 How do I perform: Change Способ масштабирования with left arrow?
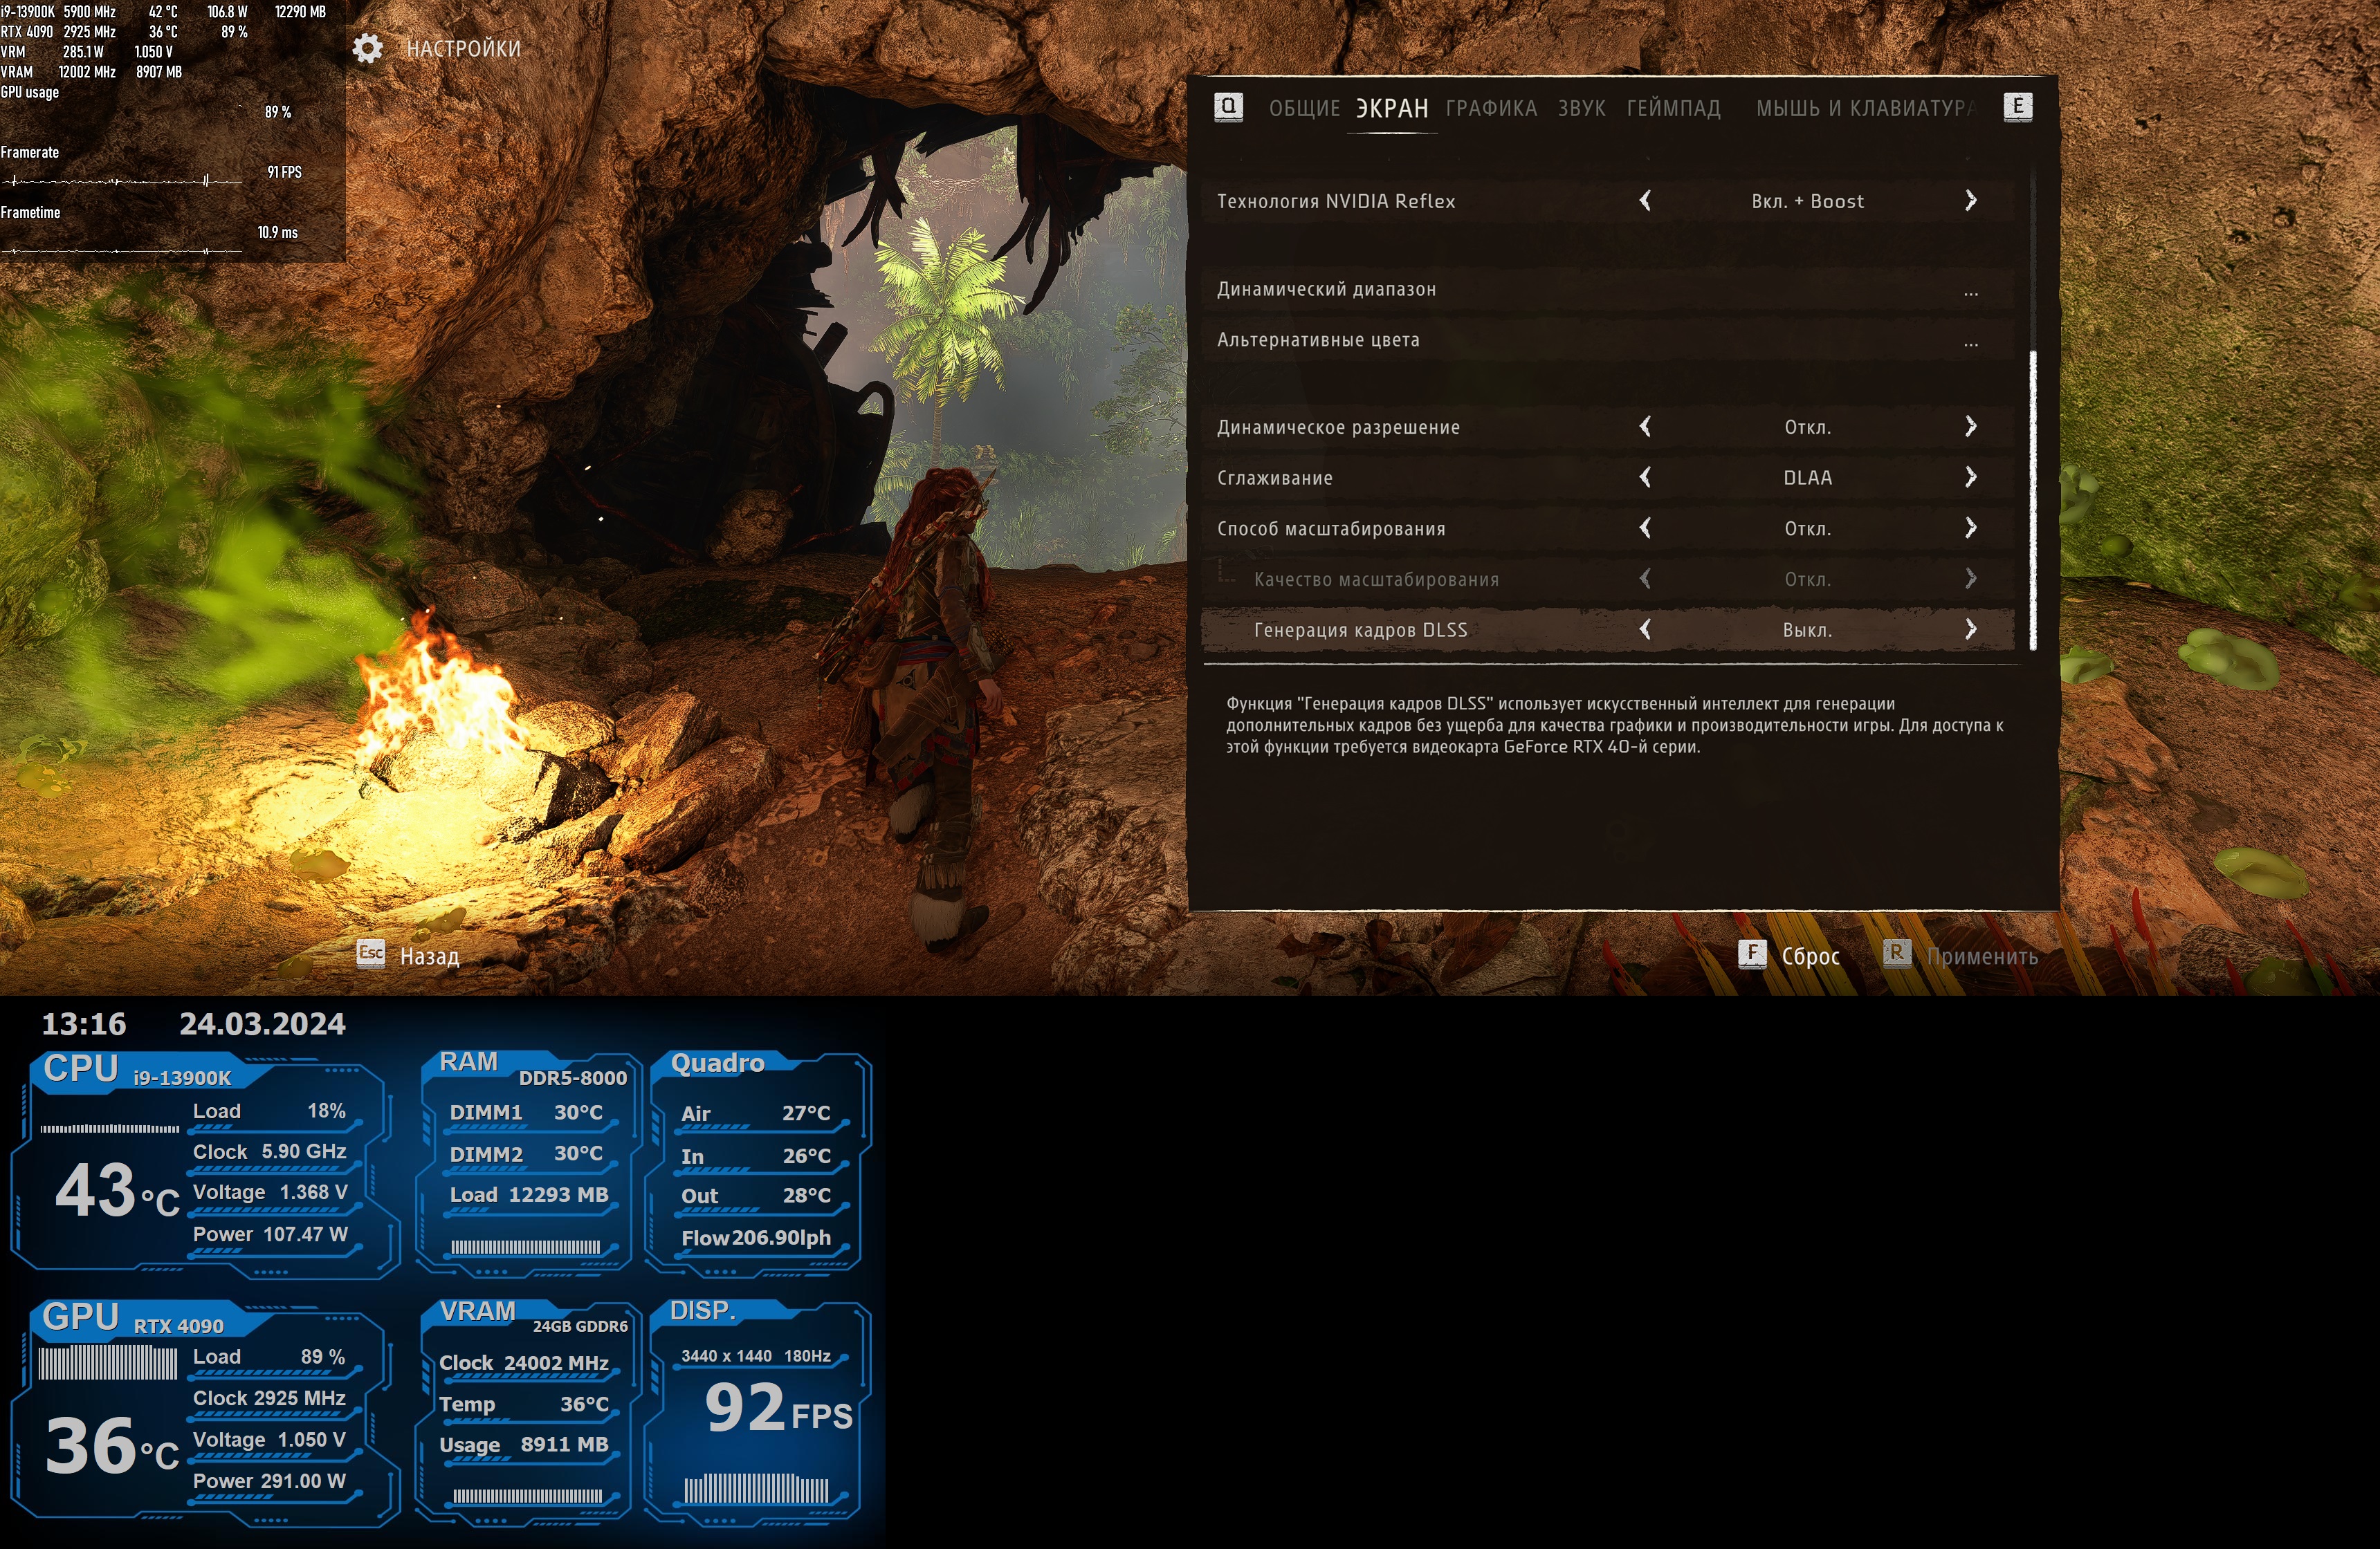[x=1645, y=528]
